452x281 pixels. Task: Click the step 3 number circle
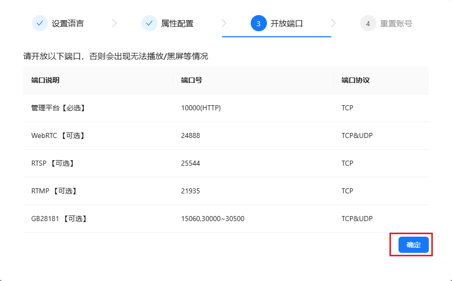[x=258, y=23]
